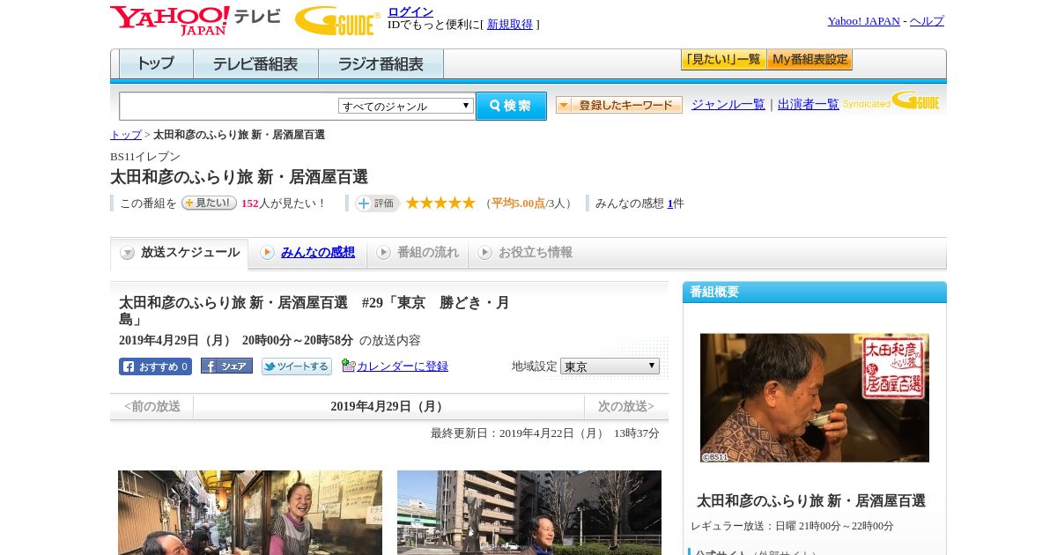The width and height of the screenshot is (1057, 555).
Task: Click the 「見たい!」一覧 button
Action: 723,60
